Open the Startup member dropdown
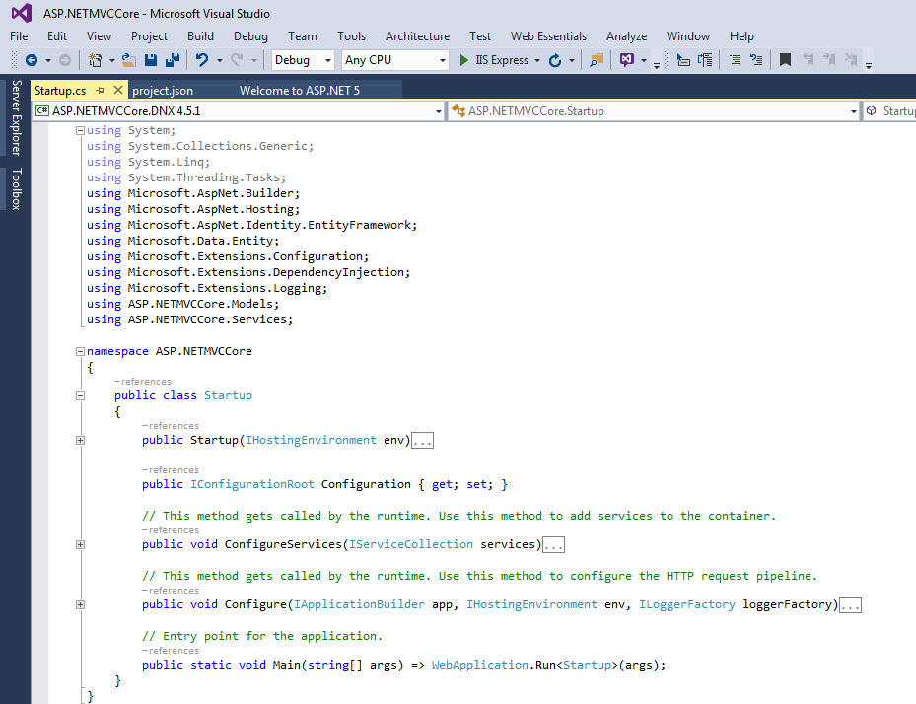Screen dimensions: 916x704 point(890,111)
